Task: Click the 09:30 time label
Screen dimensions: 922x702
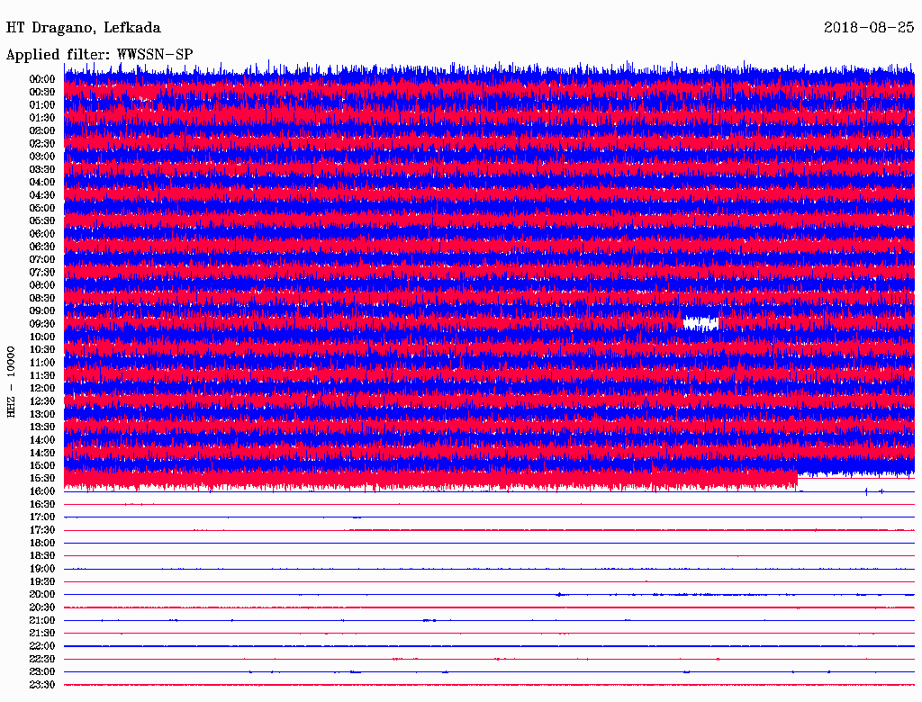Action: click(42, 324)
